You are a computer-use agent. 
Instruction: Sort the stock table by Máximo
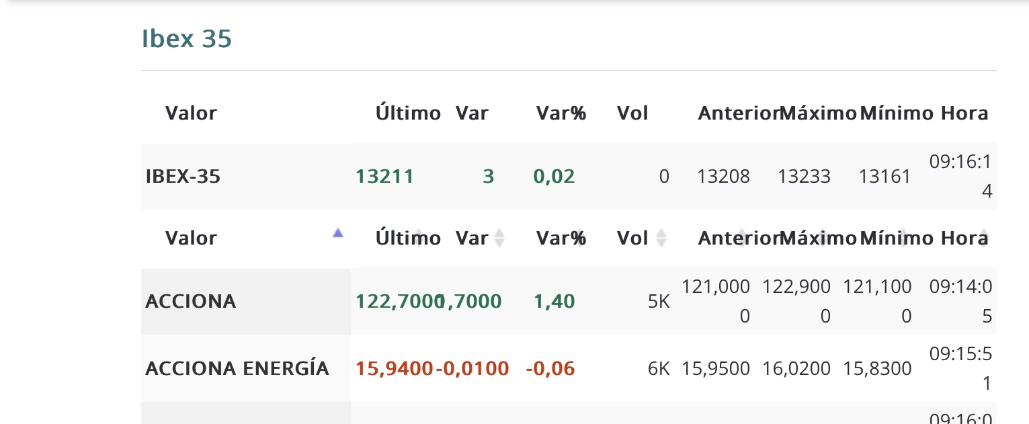click(x=818, y=238)
